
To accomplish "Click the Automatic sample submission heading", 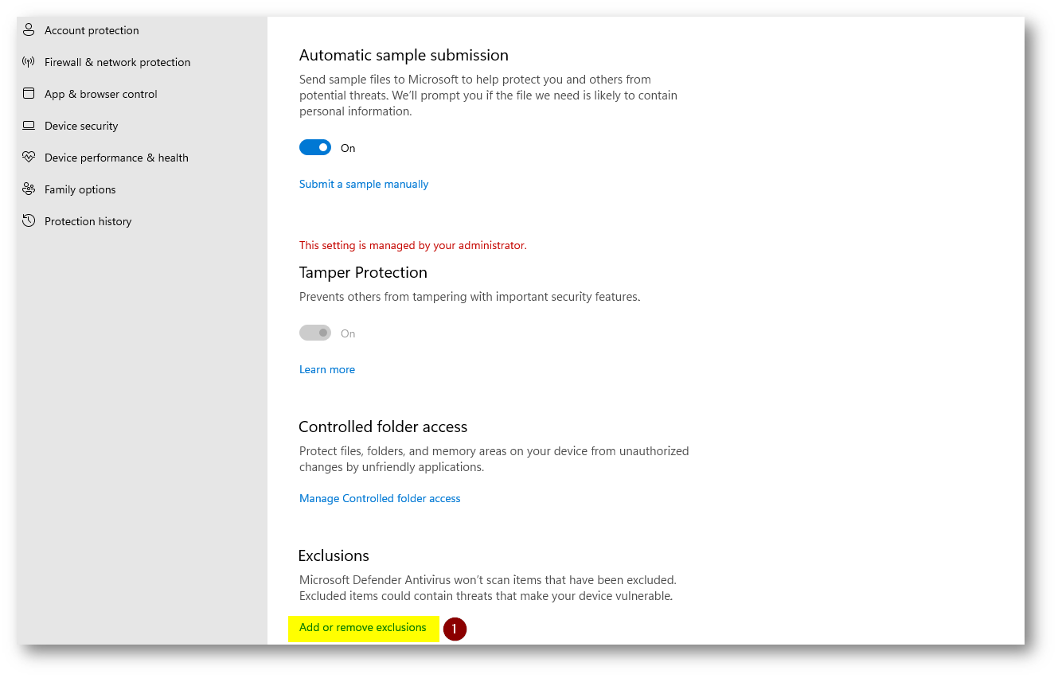I will [x=404, y=55].
